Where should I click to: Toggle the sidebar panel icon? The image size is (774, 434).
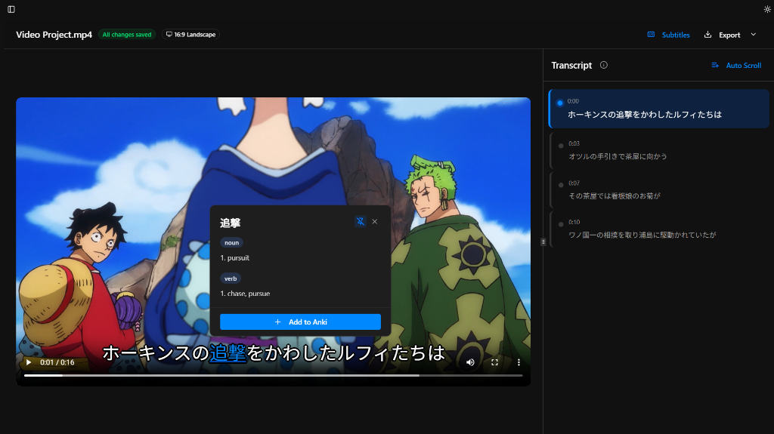tap(11, 9)
